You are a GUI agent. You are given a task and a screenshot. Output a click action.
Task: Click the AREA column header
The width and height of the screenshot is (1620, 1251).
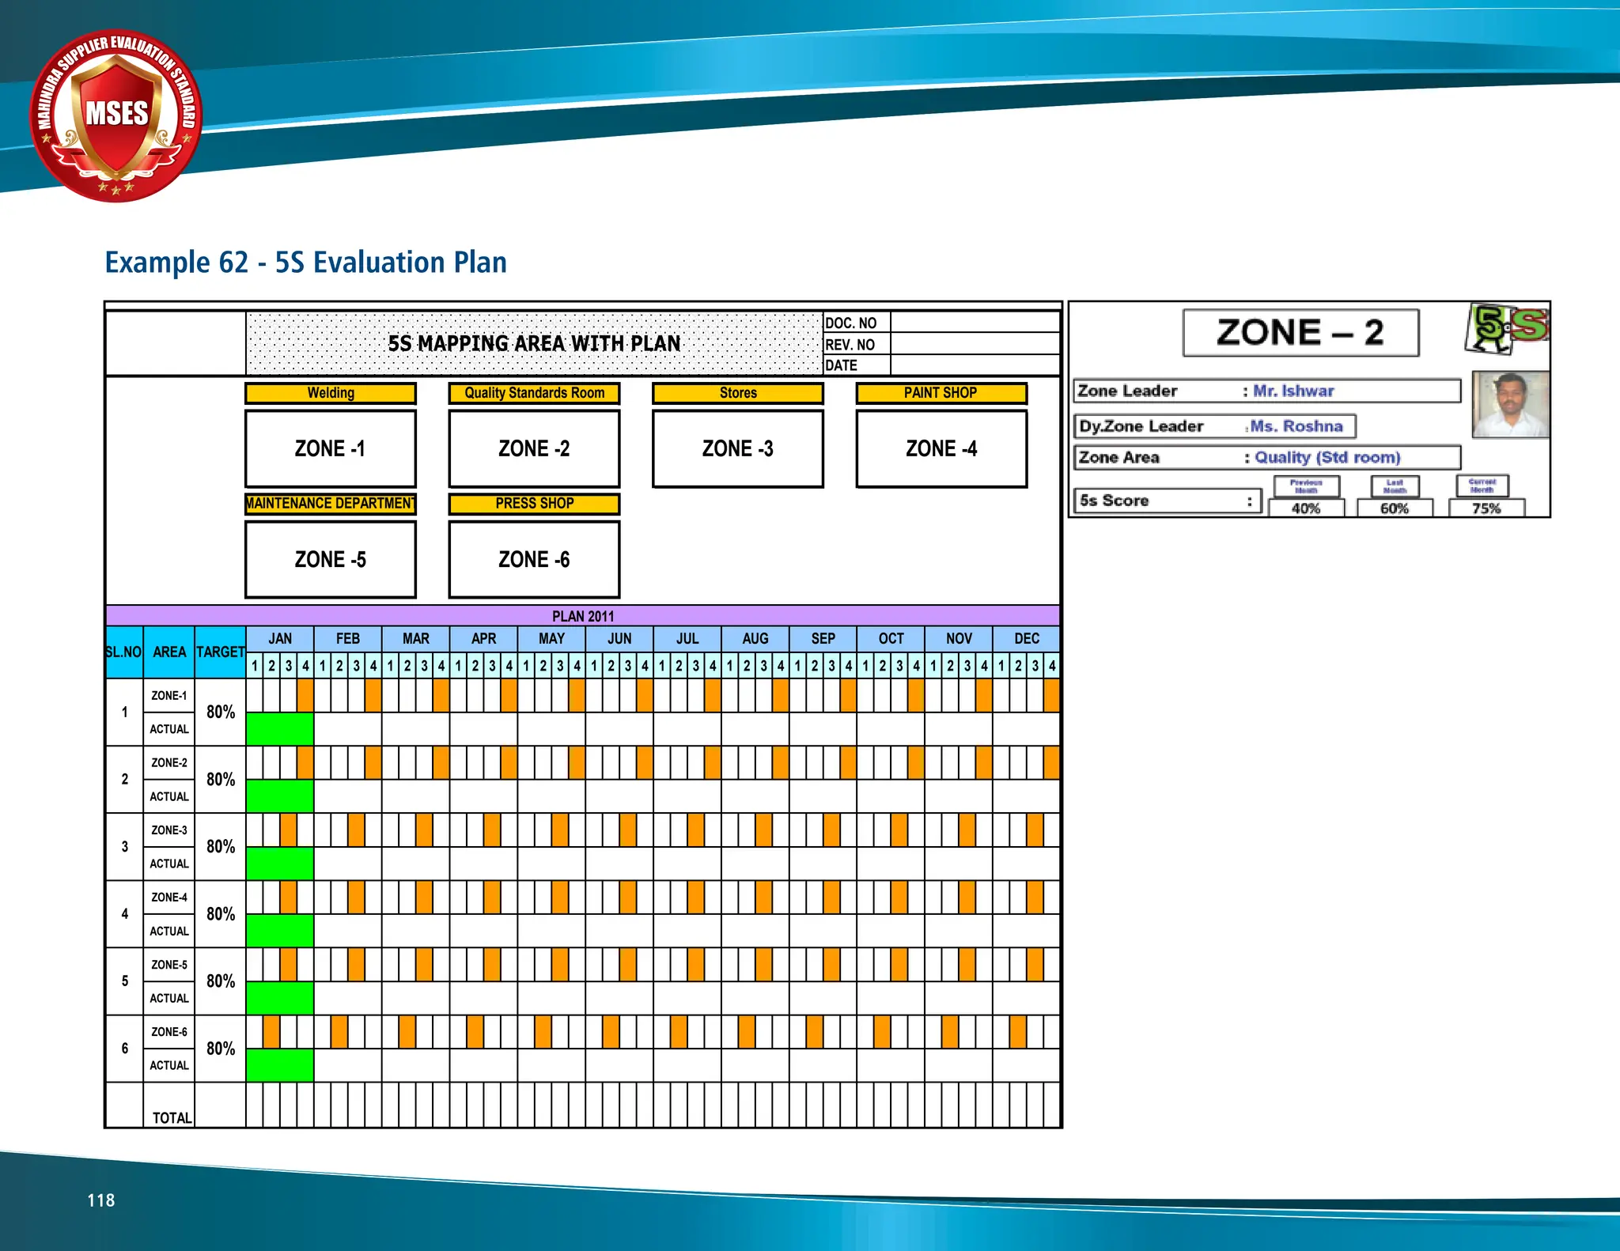(x=169, y=652)
